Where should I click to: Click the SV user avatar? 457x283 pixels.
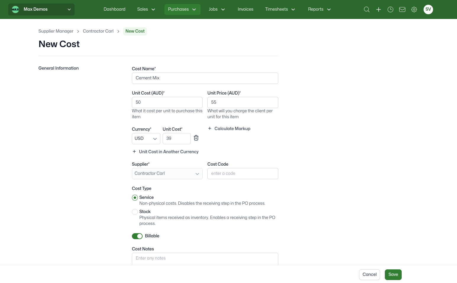[x=428, y=9]
